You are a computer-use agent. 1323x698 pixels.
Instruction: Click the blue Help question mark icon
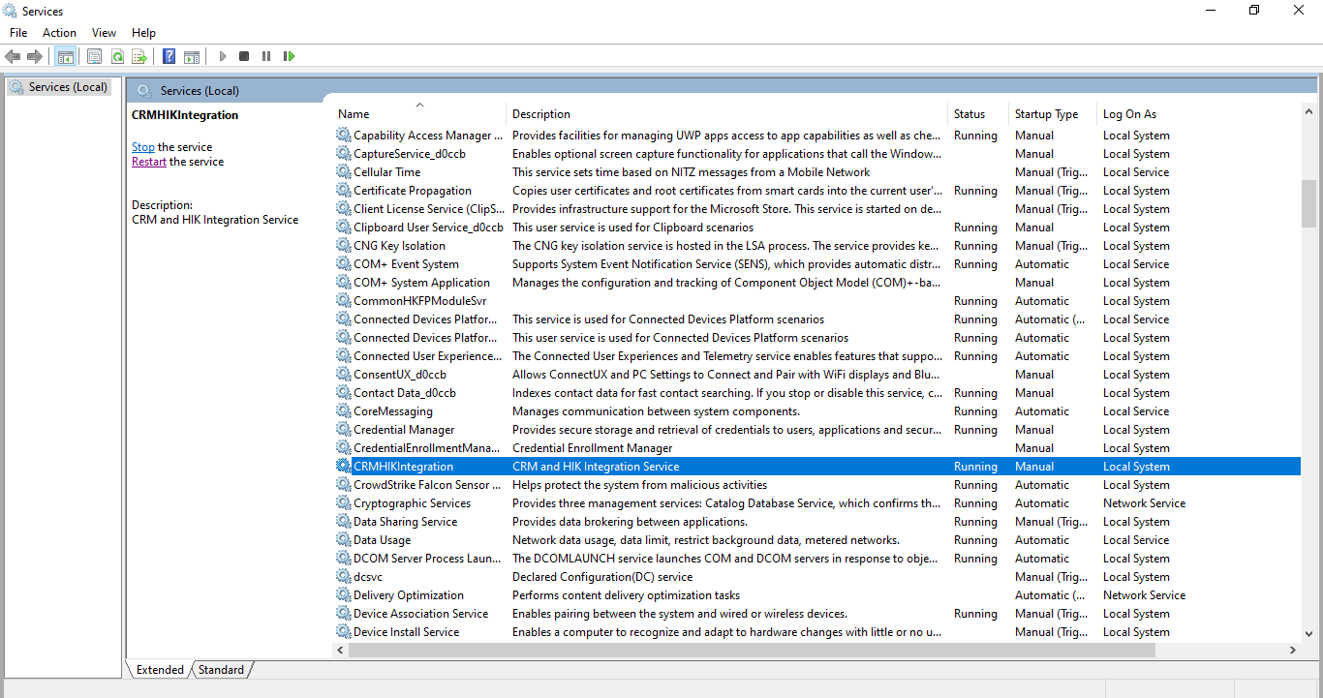pos(169,56)
